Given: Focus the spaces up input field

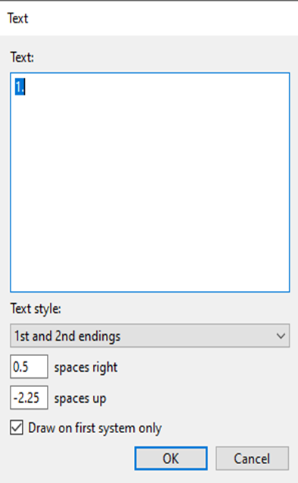Looking at the screenshot, I should point(29,398).
